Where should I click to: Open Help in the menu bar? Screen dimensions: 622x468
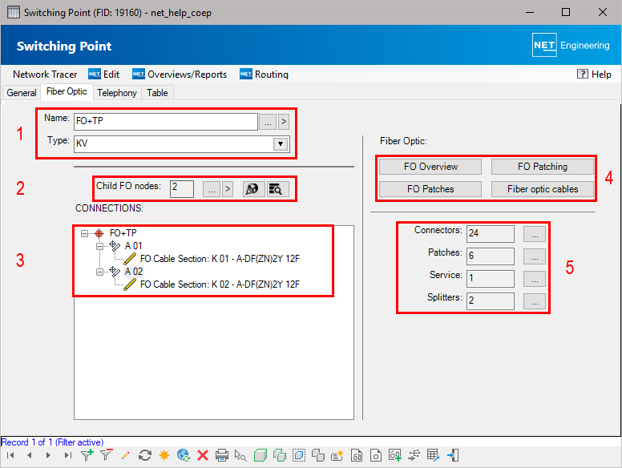pos(594,75)
